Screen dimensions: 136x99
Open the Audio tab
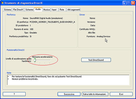tap(38, 9)
